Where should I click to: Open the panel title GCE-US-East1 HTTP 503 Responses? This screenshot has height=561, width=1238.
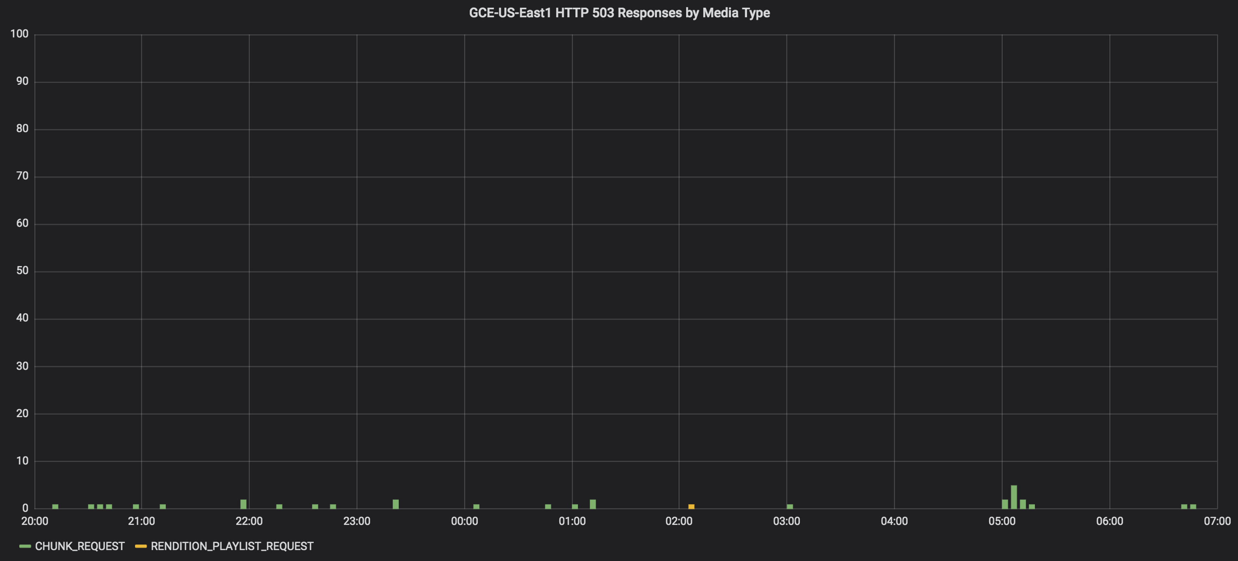click(x=619, y=13)
